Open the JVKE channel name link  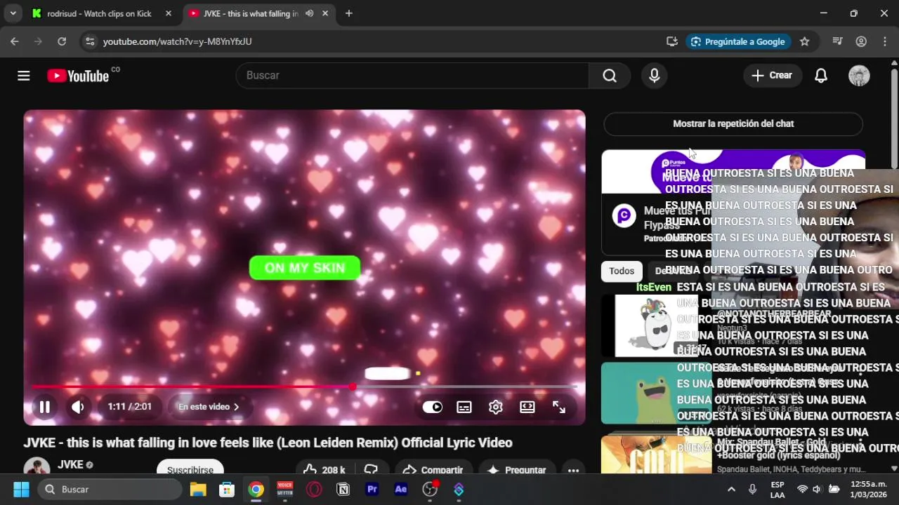pos(70,464)
